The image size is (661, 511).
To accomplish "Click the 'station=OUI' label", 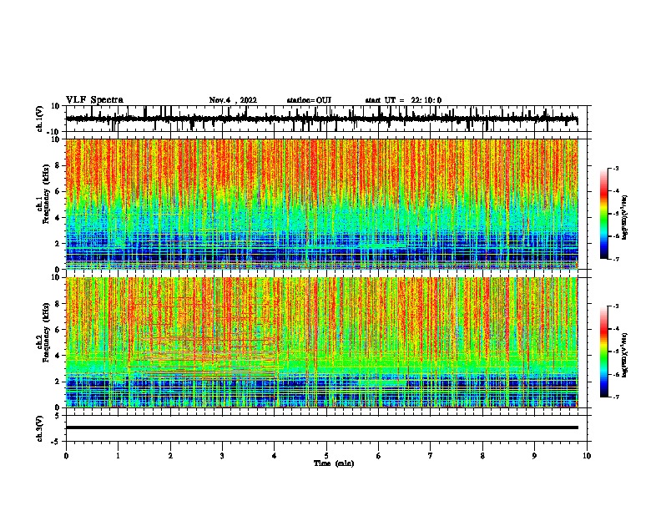I will coord(309,100).
